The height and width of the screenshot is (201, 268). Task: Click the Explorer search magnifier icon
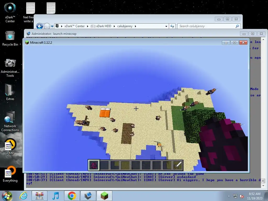pos(237,26)
